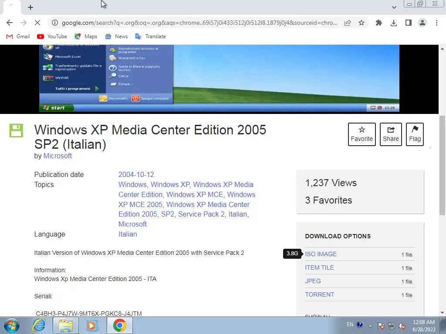Click the address bar URL field
The width and height of the screenshot is (446, 334).
click(199, 23)
